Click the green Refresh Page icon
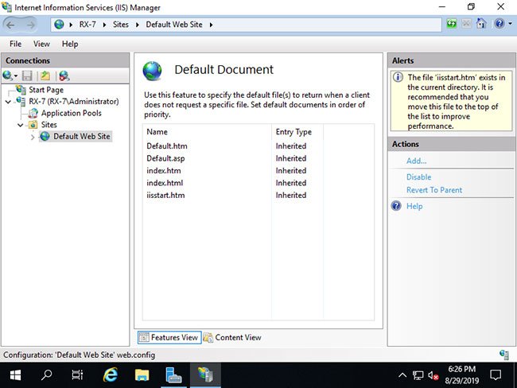This screenshot has width=517, height=388. pos(452,24)
